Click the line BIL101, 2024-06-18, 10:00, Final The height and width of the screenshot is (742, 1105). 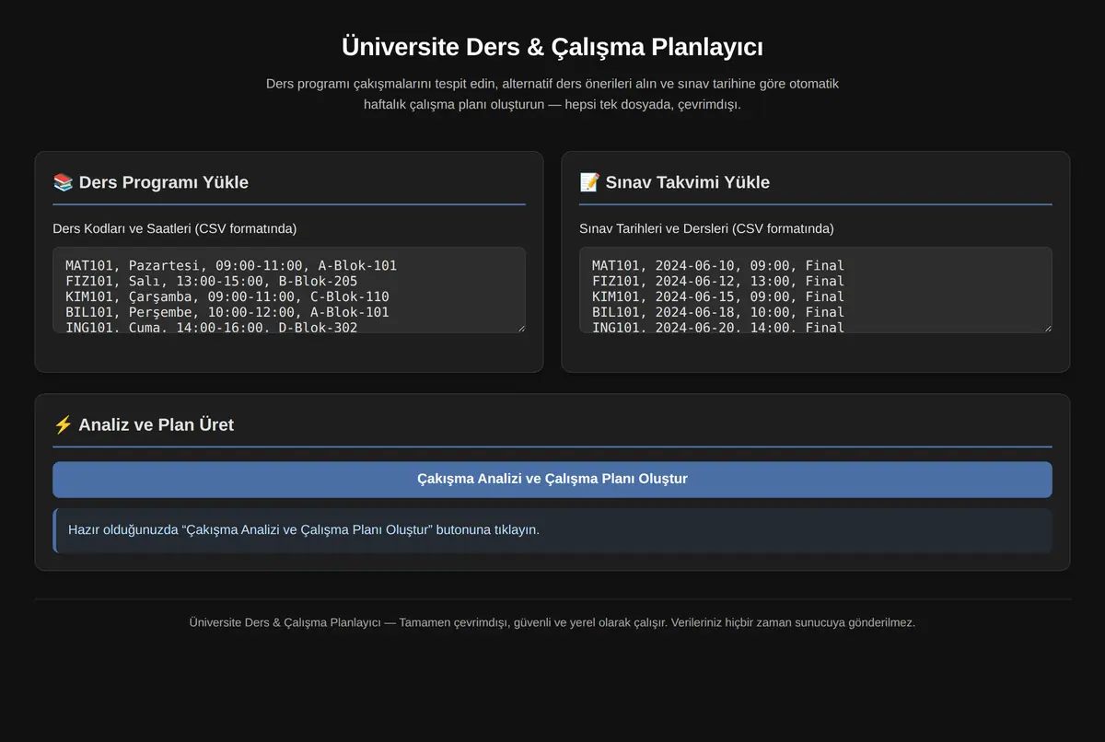pos(718,312)
